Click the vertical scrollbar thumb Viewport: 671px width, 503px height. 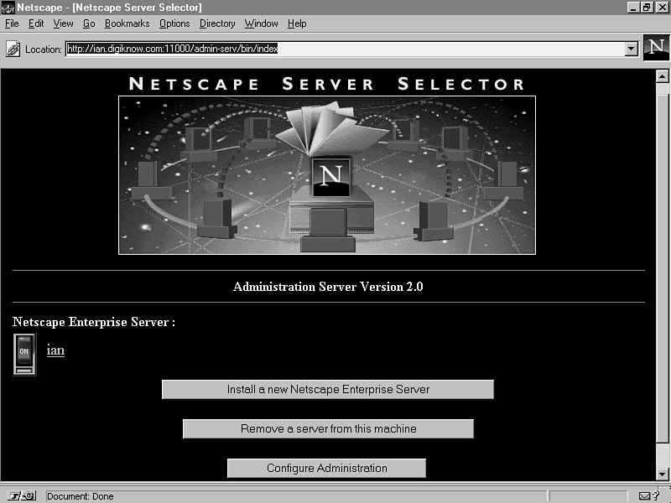(662, 268)
